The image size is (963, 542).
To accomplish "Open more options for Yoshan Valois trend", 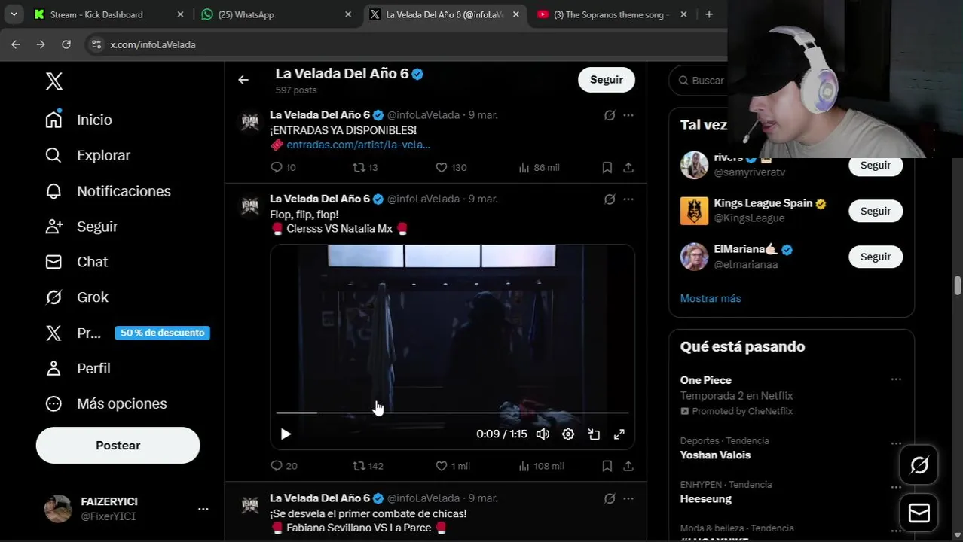I will [896, 444].
